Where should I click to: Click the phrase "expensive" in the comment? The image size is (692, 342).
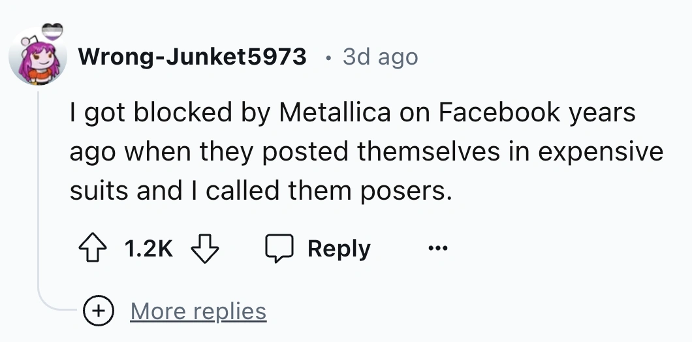tap(599, 151)
